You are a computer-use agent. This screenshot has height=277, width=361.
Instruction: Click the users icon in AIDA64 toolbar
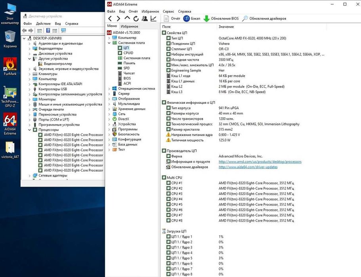pos(145,19)
